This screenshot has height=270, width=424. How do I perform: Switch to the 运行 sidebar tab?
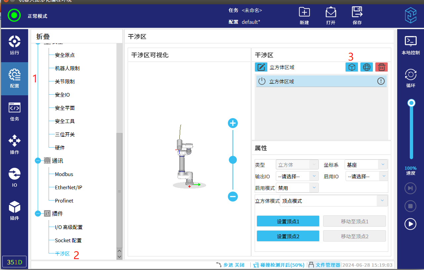[x=15, y=45]
